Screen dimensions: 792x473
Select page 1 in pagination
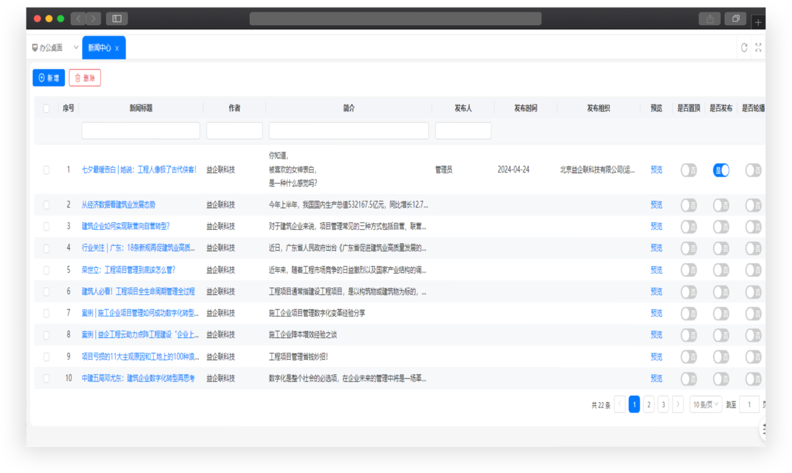[x=634, y=405]
